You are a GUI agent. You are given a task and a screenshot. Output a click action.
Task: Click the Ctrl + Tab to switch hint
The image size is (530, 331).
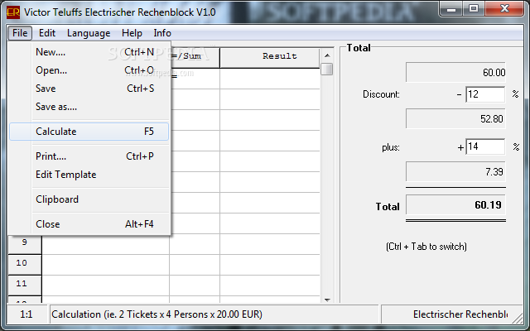[426, 247]
